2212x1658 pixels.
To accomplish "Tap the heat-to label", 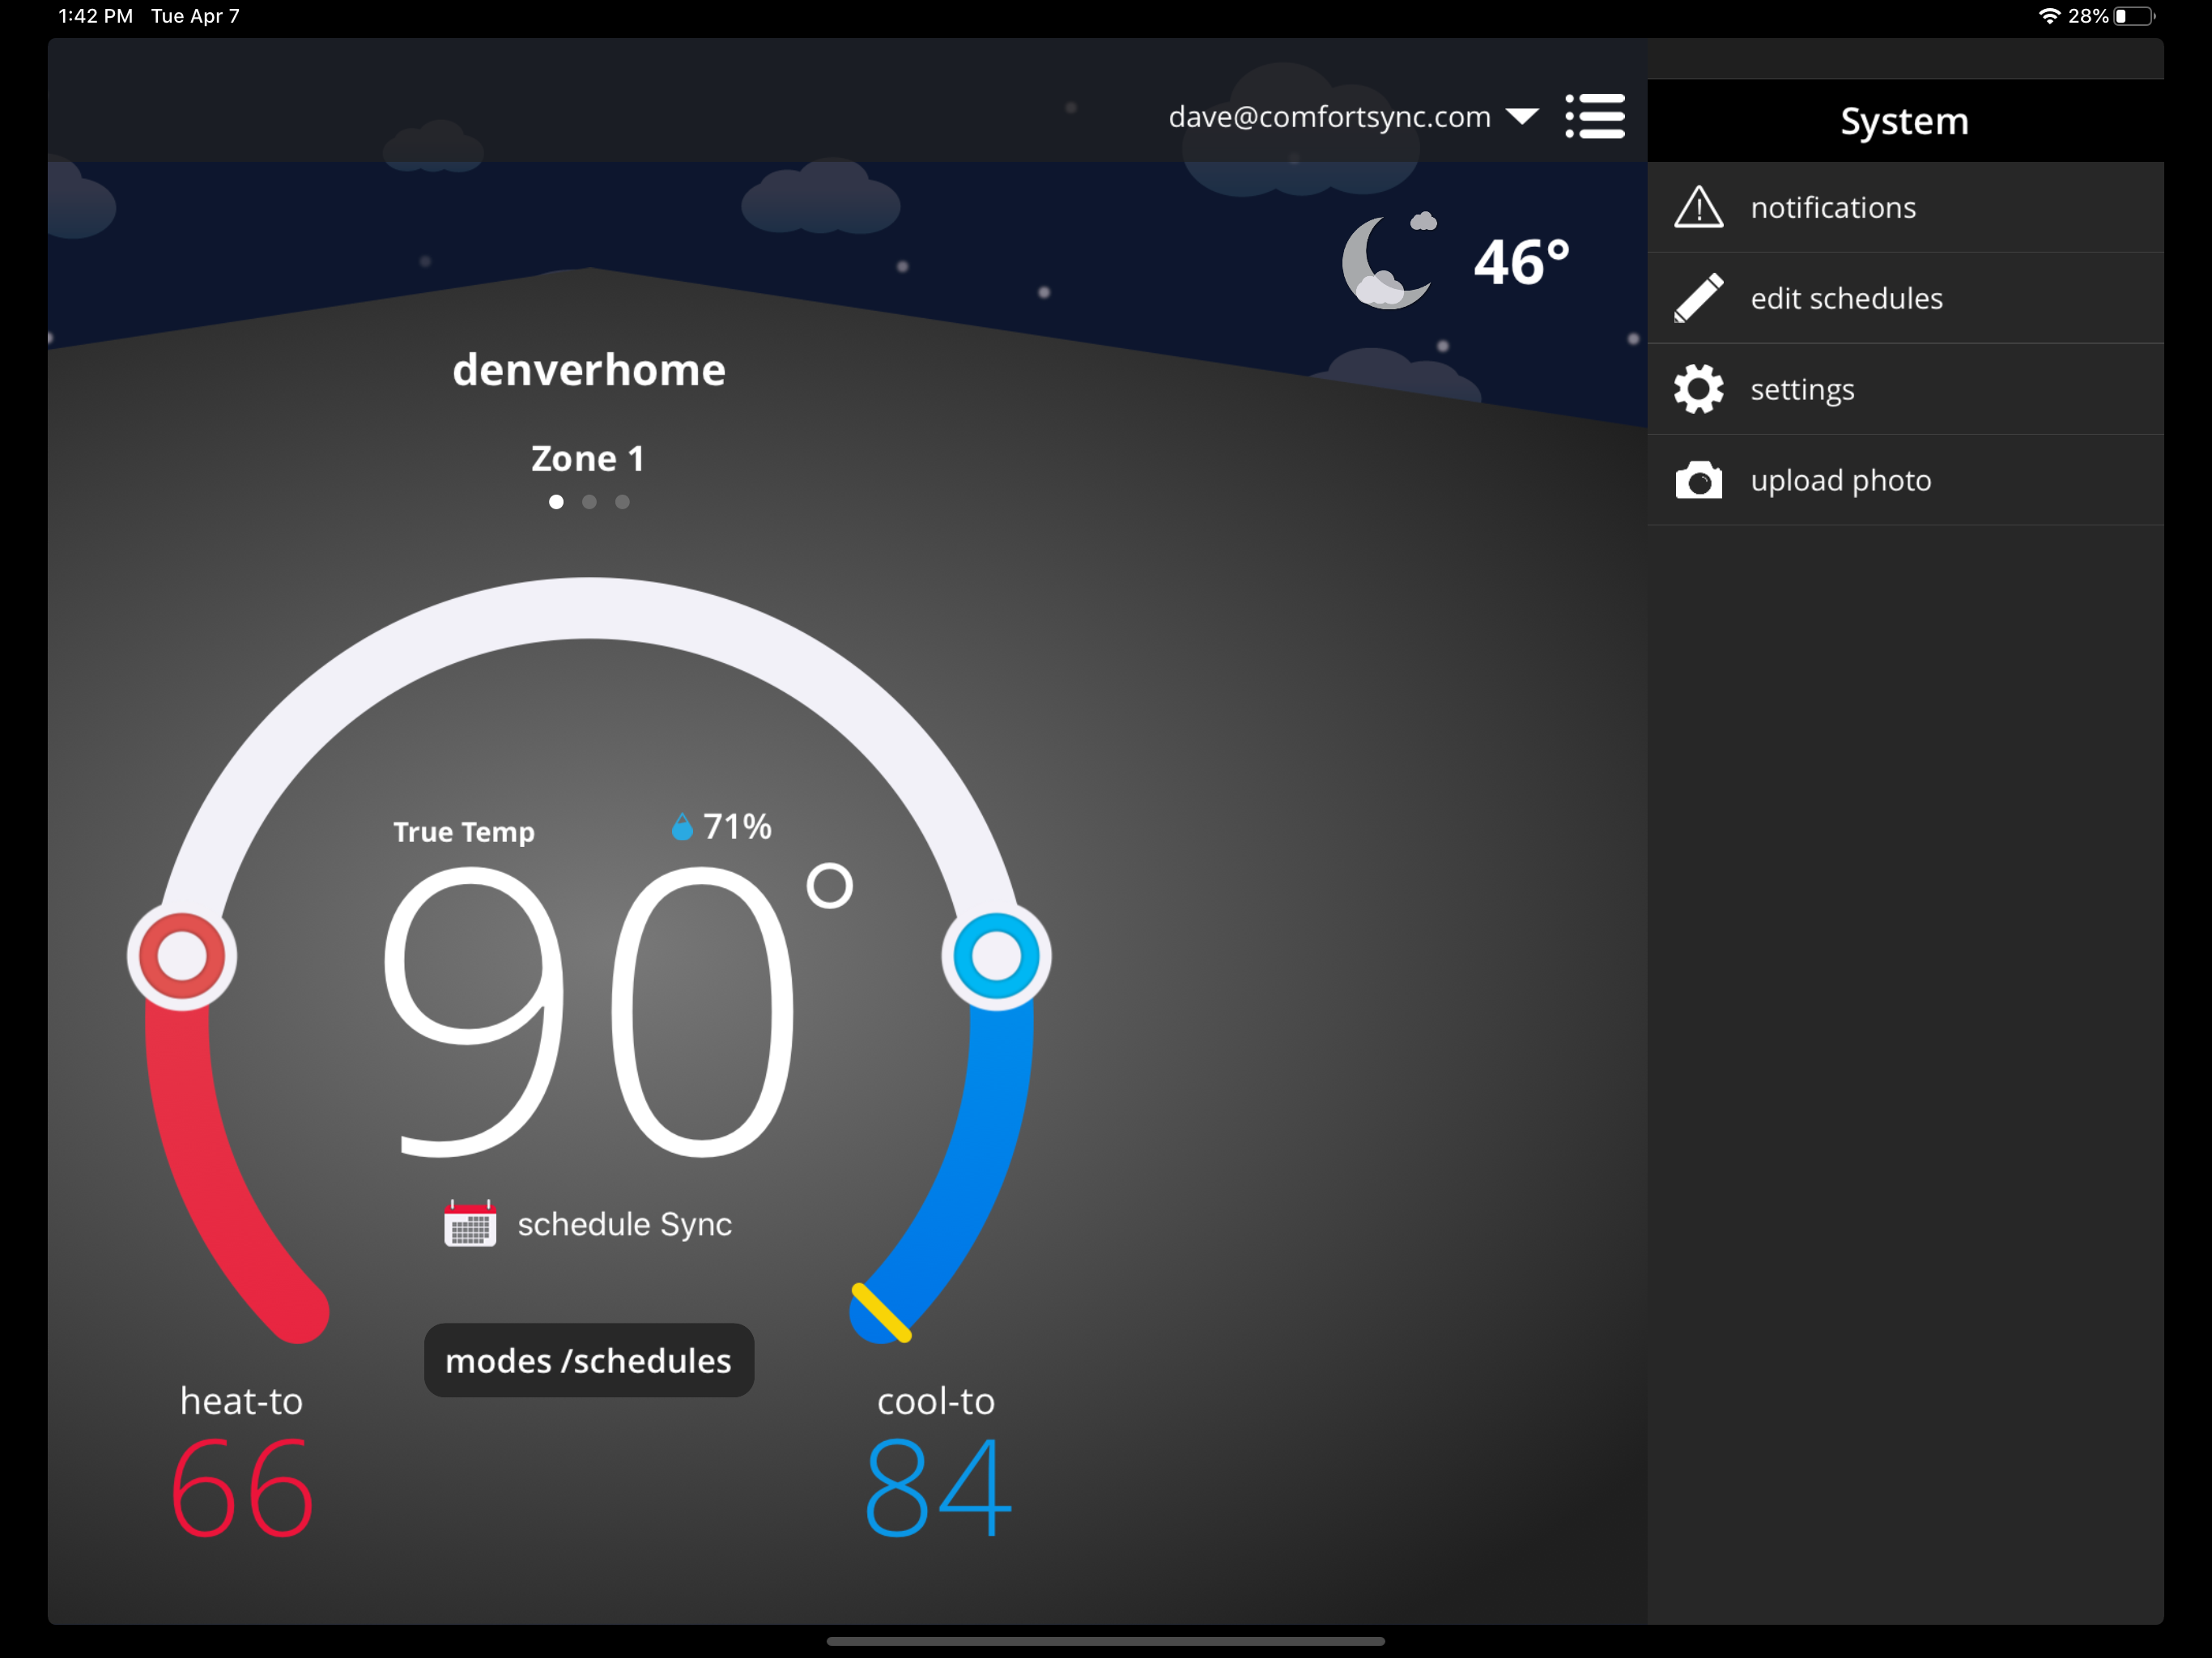I will pos(241,1401).
